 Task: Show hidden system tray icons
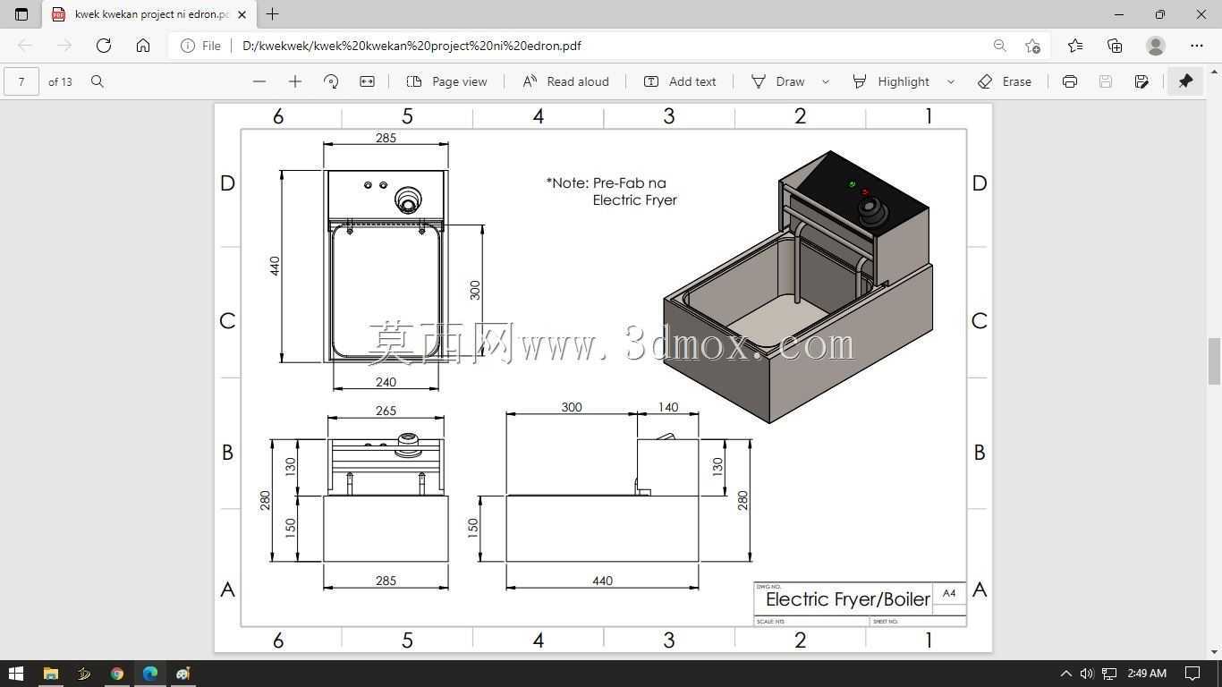1065,674
